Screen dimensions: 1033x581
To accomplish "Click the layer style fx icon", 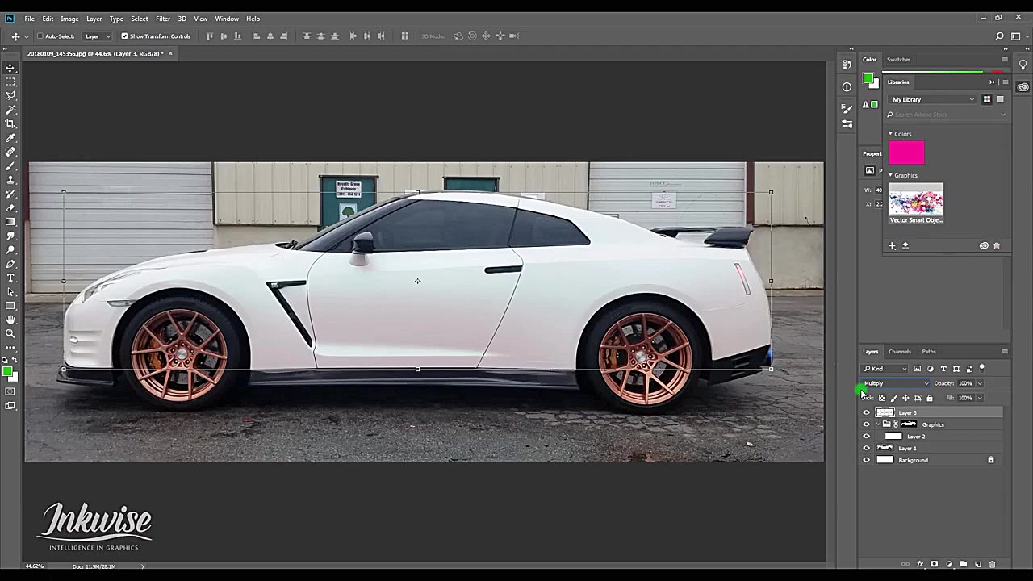I will point(920,565).
